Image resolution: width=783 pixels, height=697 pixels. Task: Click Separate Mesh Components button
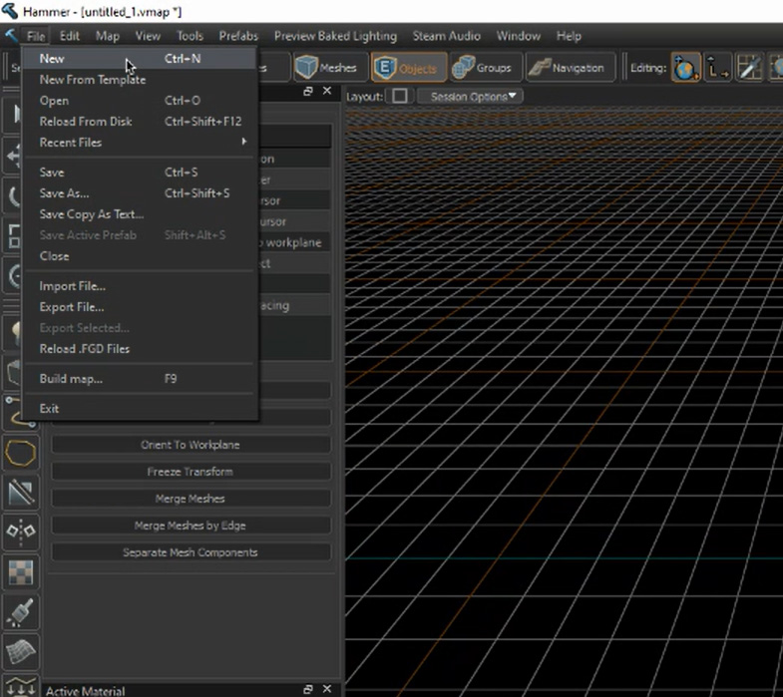pyautogui.click(x=191, y=552)
